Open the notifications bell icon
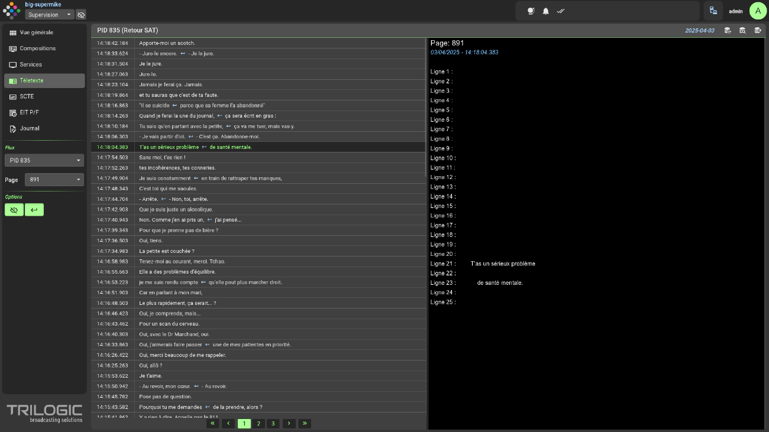 546,11
